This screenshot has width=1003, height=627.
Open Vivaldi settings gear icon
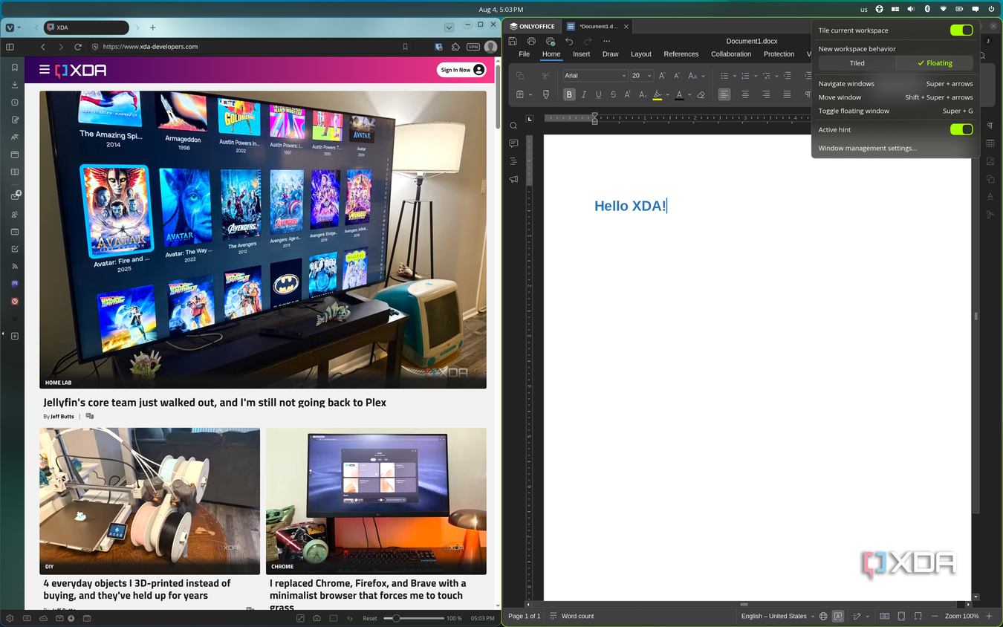click(10, 618)
